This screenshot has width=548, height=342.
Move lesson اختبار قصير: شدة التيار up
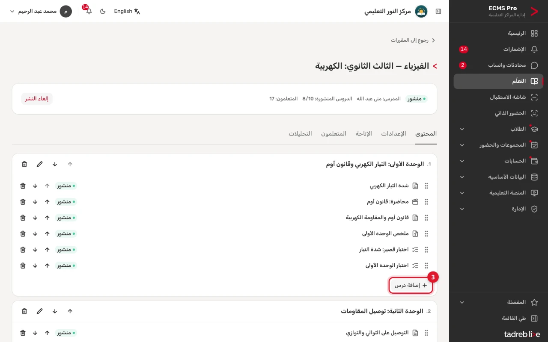click(x=47, y=250)
